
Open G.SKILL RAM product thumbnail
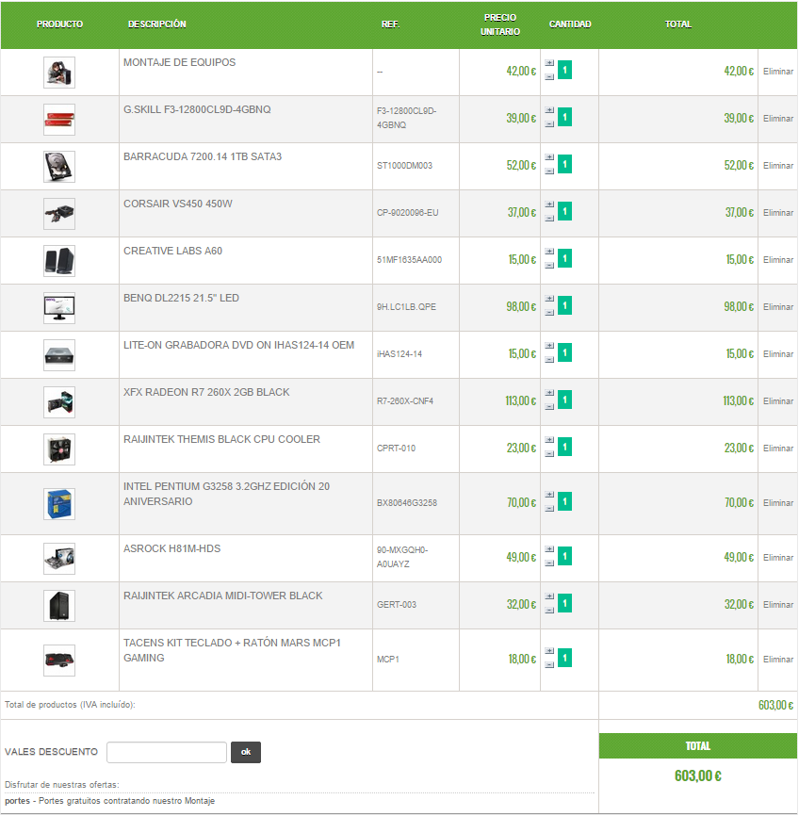pos(59,120)
